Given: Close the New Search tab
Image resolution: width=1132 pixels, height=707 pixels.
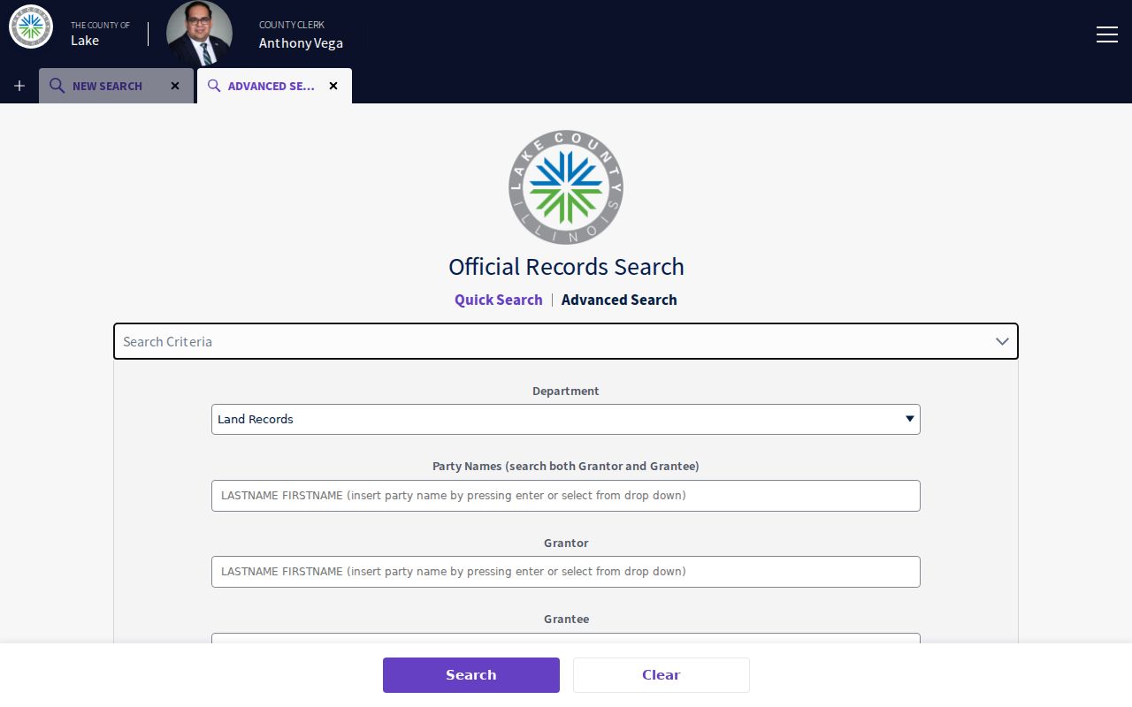Looking at the screenshot, I should [175, 86].
